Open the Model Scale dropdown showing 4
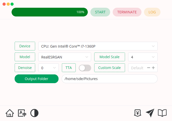This screenshot has width=172, height=121. coord(143,57)
